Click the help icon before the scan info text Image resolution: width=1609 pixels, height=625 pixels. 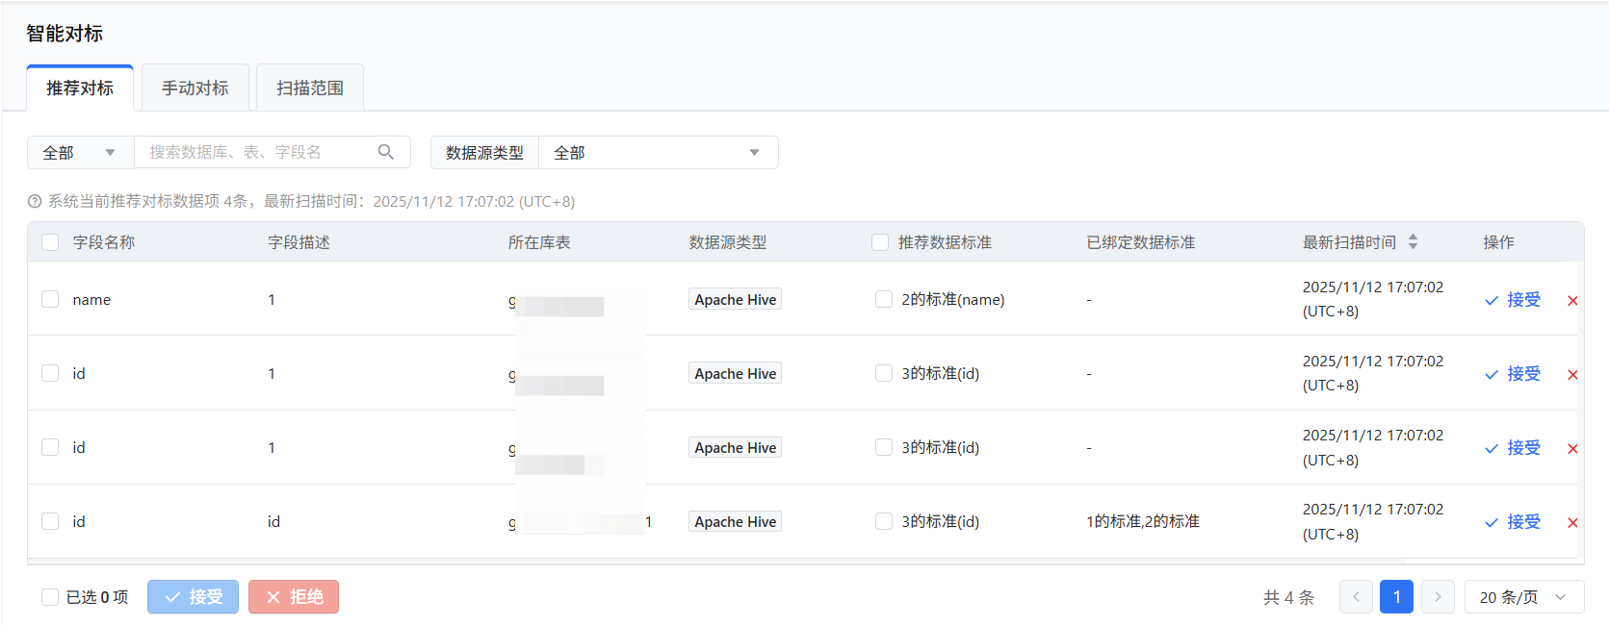35,202
